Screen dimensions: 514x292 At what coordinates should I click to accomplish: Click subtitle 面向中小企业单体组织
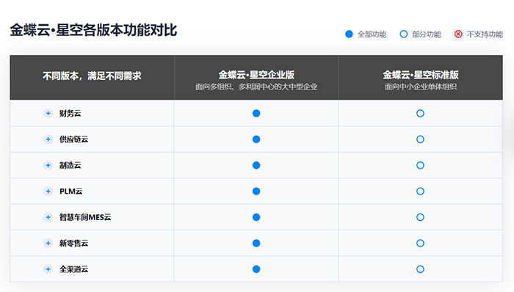pyautogui.click(x=421, y=87)
